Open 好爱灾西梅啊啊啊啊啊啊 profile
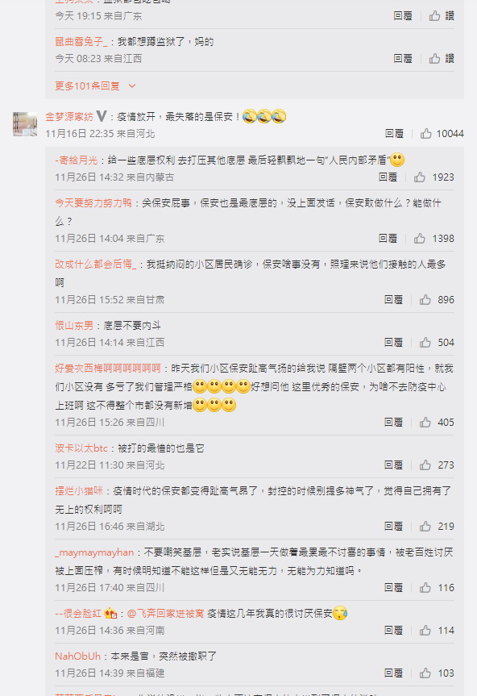Screen dimensions: 477x696 108,368
